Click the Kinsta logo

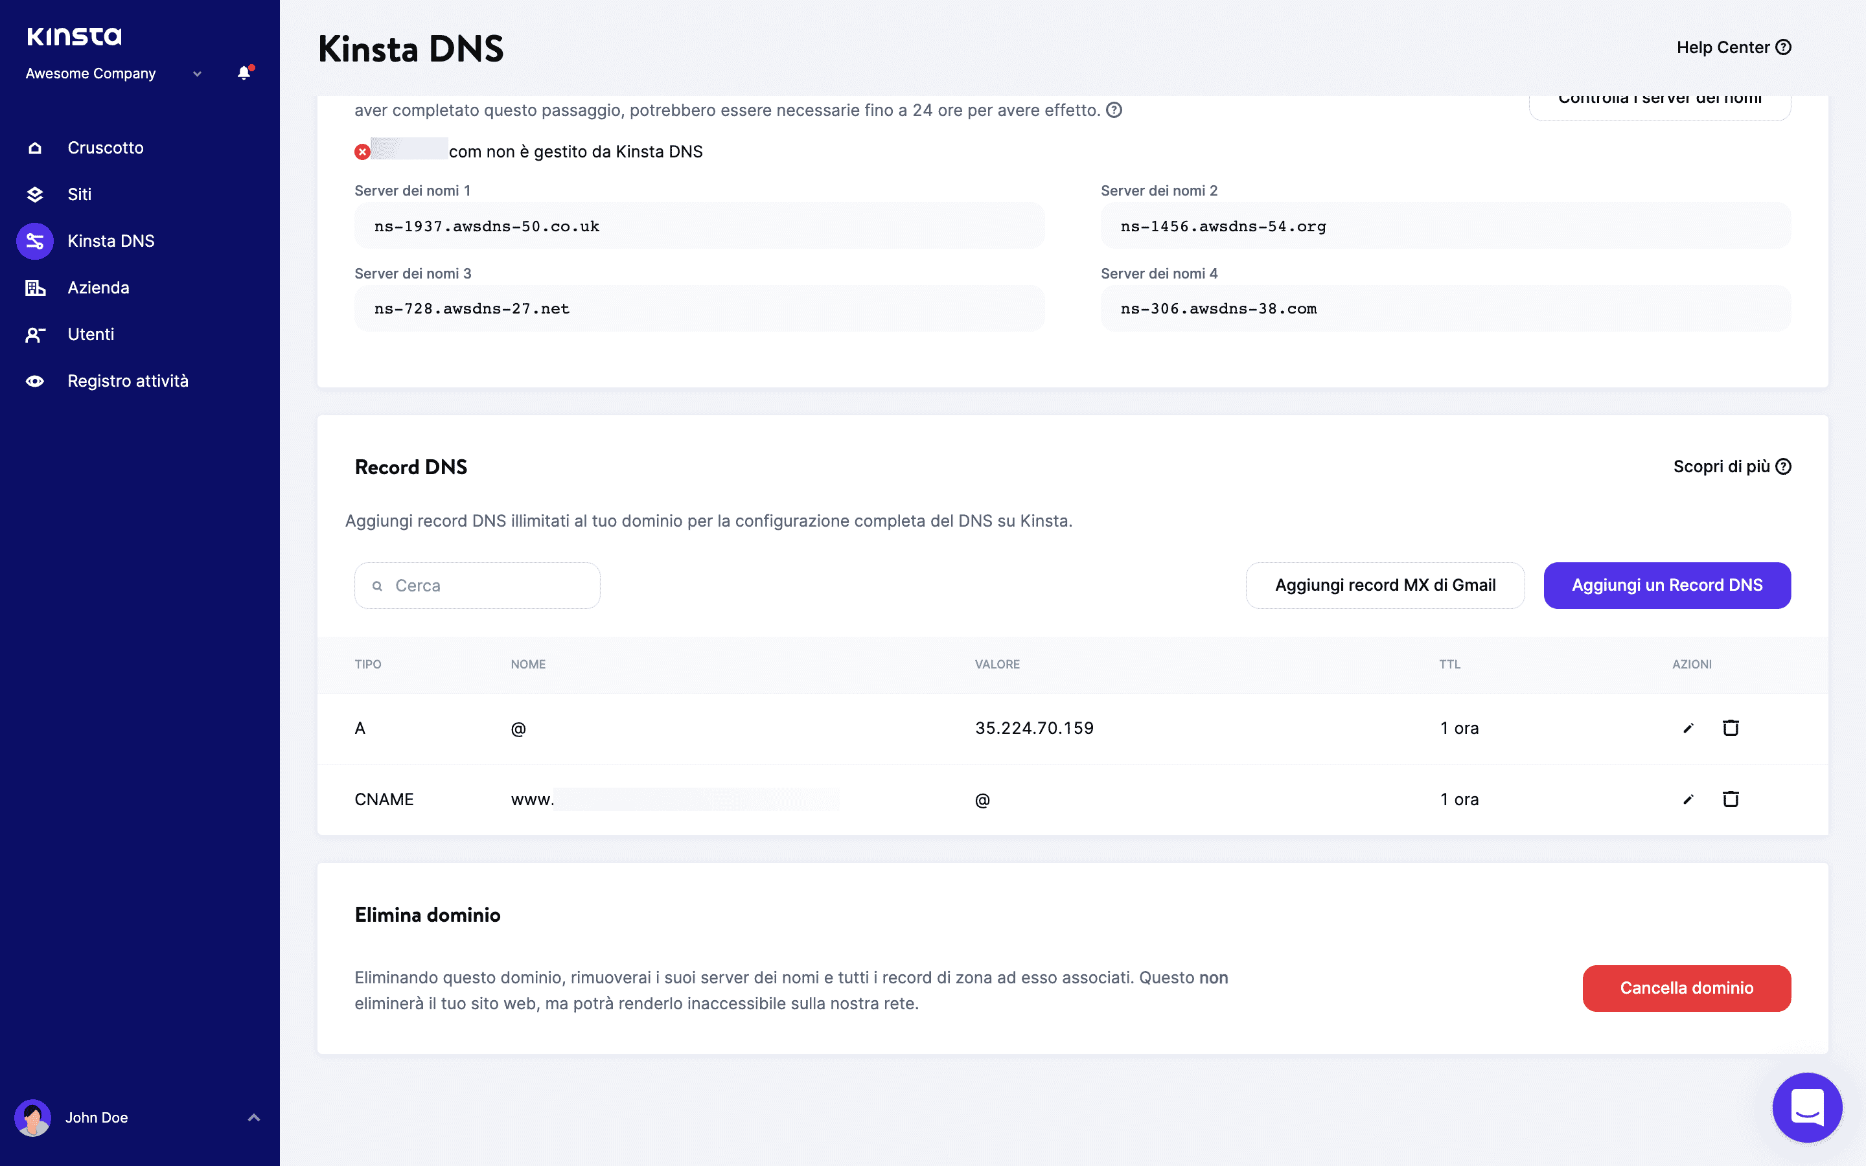click(x=74, y=36)
